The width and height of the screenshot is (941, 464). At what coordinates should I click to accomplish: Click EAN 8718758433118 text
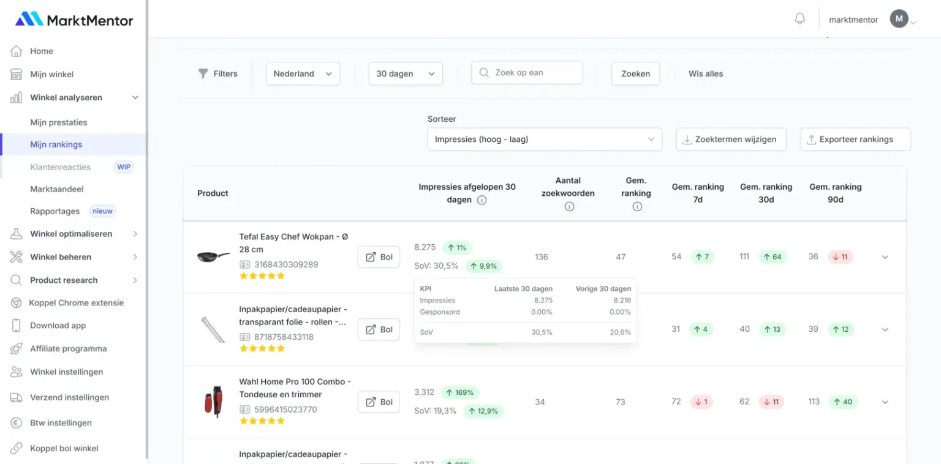[x=284, y=337]
